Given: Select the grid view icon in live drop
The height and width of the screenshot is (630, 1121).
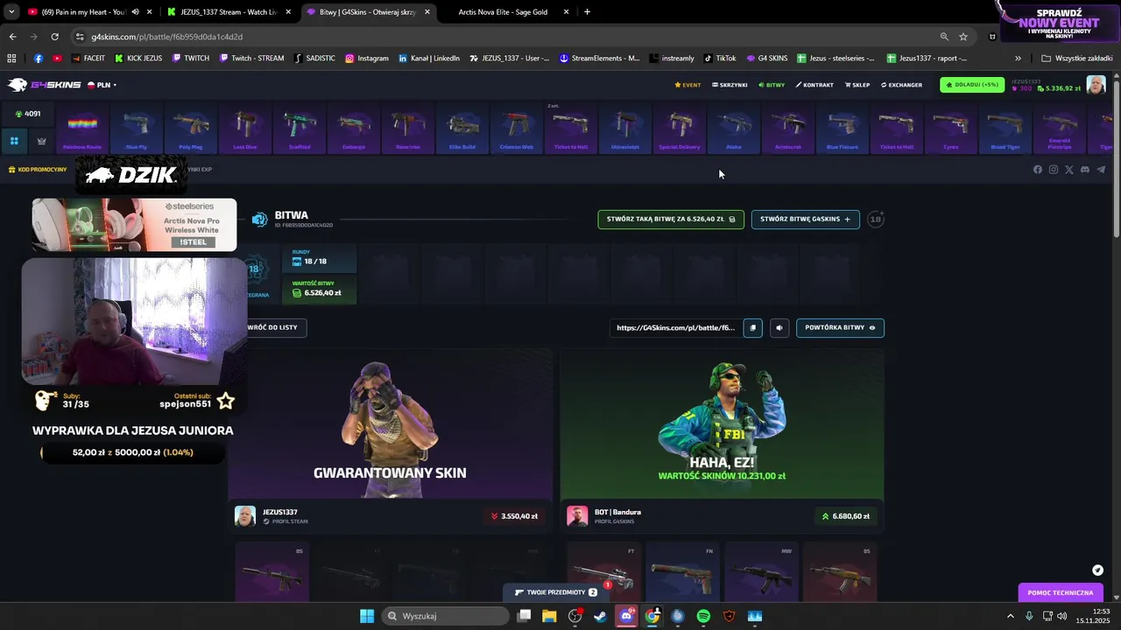Looking at the screenshot, I should pyautogui.click(x=14, y=141).
